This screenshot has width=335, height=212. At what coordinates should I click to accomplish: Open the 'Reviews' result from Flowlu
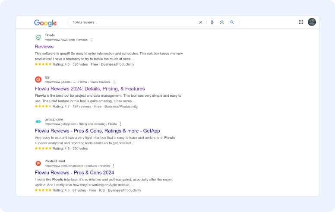click(44, 47)
